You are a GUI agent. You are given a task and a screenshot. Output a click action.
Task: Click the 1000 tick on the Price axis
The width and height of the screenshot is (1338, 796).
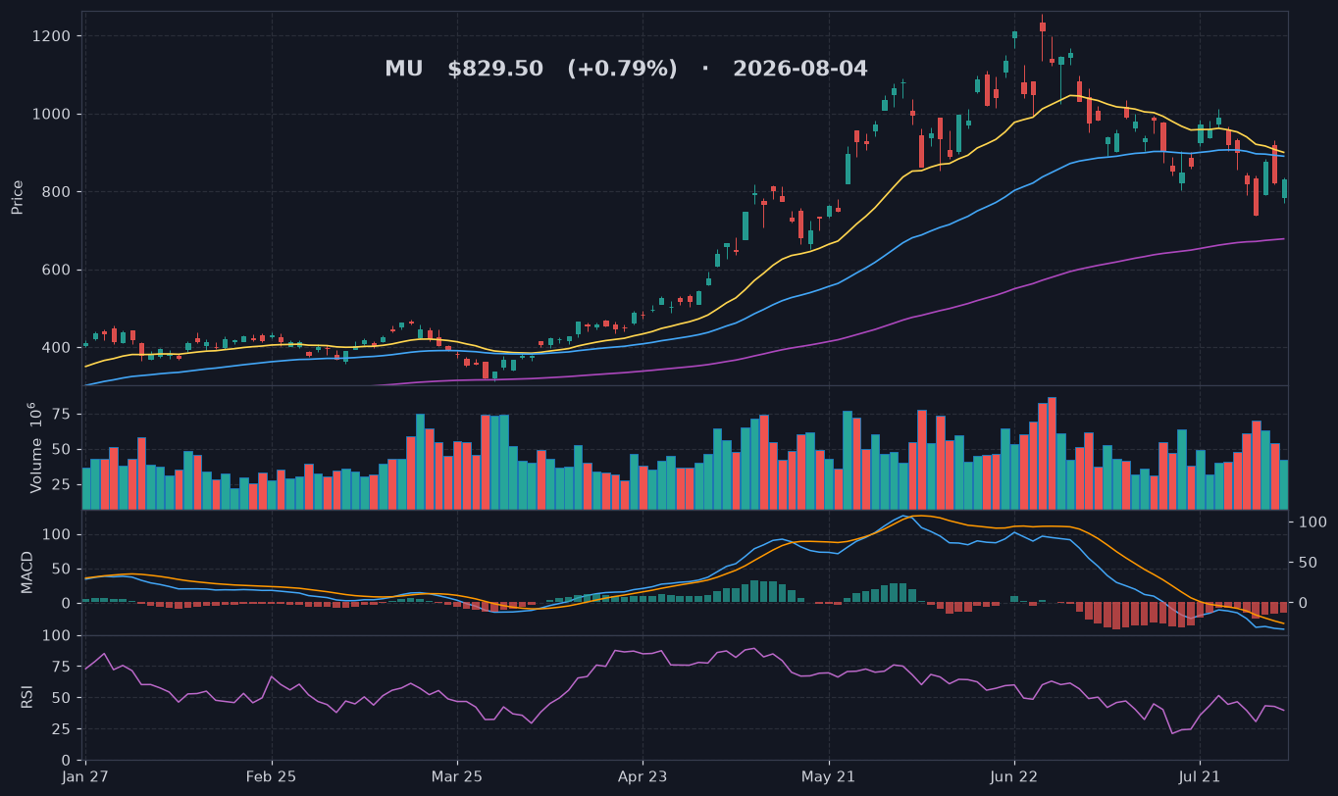(x=52, y=114)
